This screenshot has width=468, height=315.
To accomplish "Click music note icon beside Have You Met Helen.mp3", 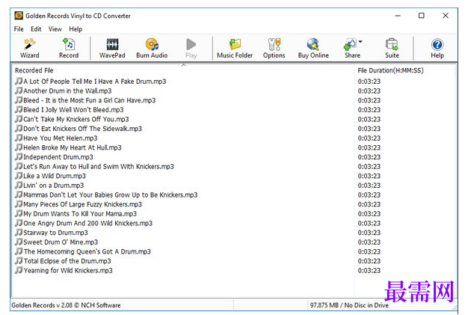I will pos(19,138).
